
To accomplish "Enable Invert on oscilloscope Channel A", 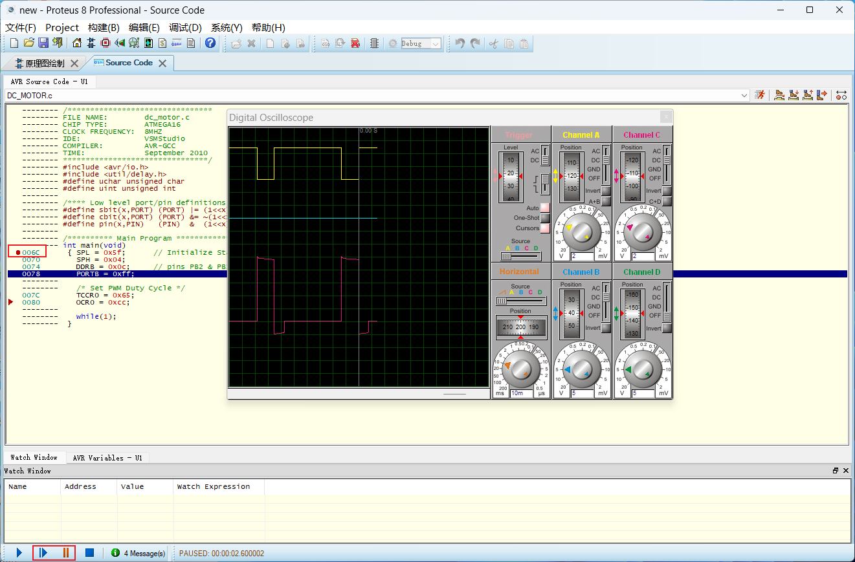I will coord(605,191).
